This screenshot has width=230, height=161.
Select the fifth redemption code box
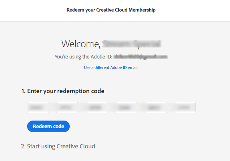pos(156,108)
